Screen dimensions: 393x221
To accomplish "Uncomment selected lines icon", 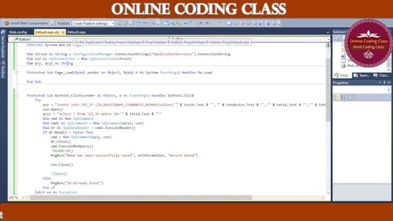I will pyautogui.click(x=220, y=23).
